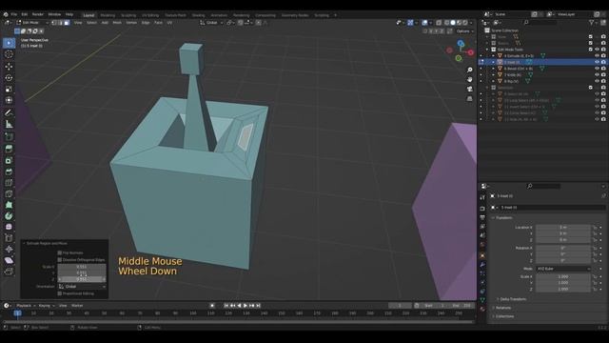Expand the Delta Transform section
Viewport: 609px width, 343px height.
513,299
